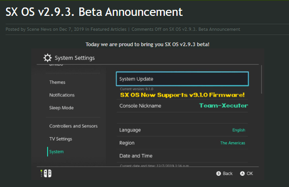Click the Current date and time text
The image size is (289, 187).
[x=154, y=166]
